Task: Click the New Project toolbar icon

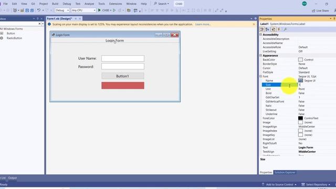Action: tap(15, 10)
